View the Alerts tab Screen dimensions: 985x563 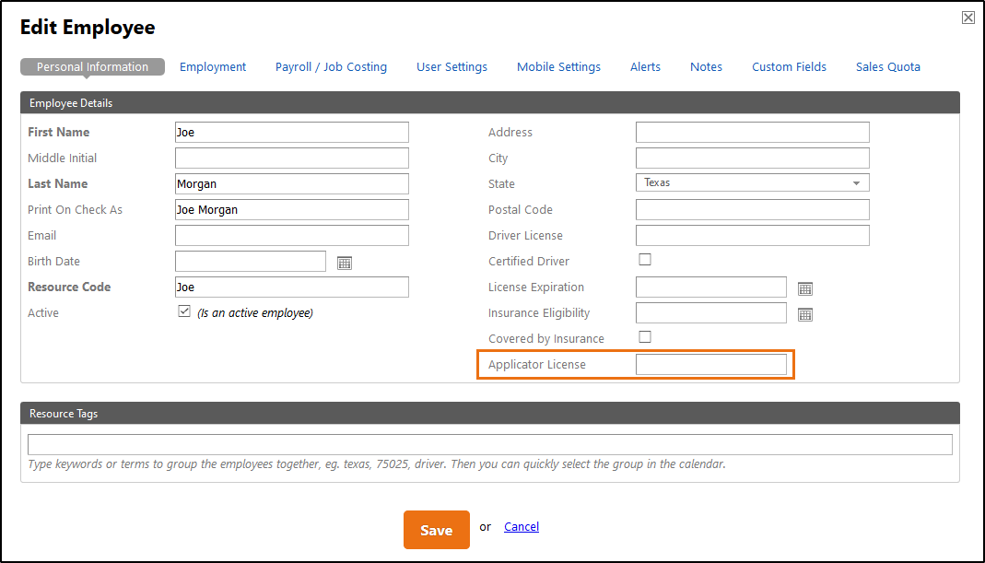coord(645,66)
